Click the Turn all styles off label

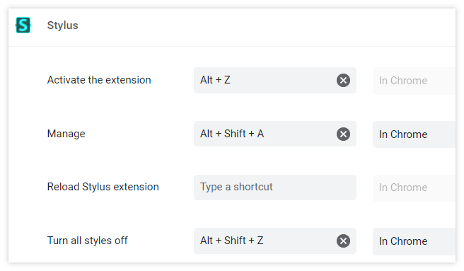[87, 241]
